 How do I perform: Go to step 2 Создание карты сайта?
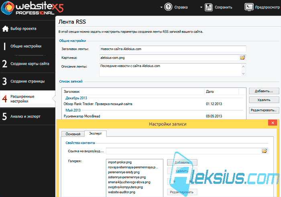coord(28,64)
